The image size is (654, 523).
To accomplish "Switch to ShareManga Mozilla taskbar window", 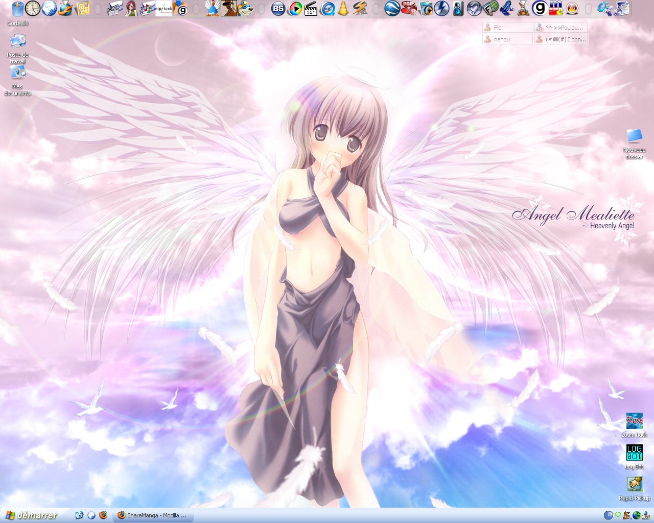I will (153, 515).
